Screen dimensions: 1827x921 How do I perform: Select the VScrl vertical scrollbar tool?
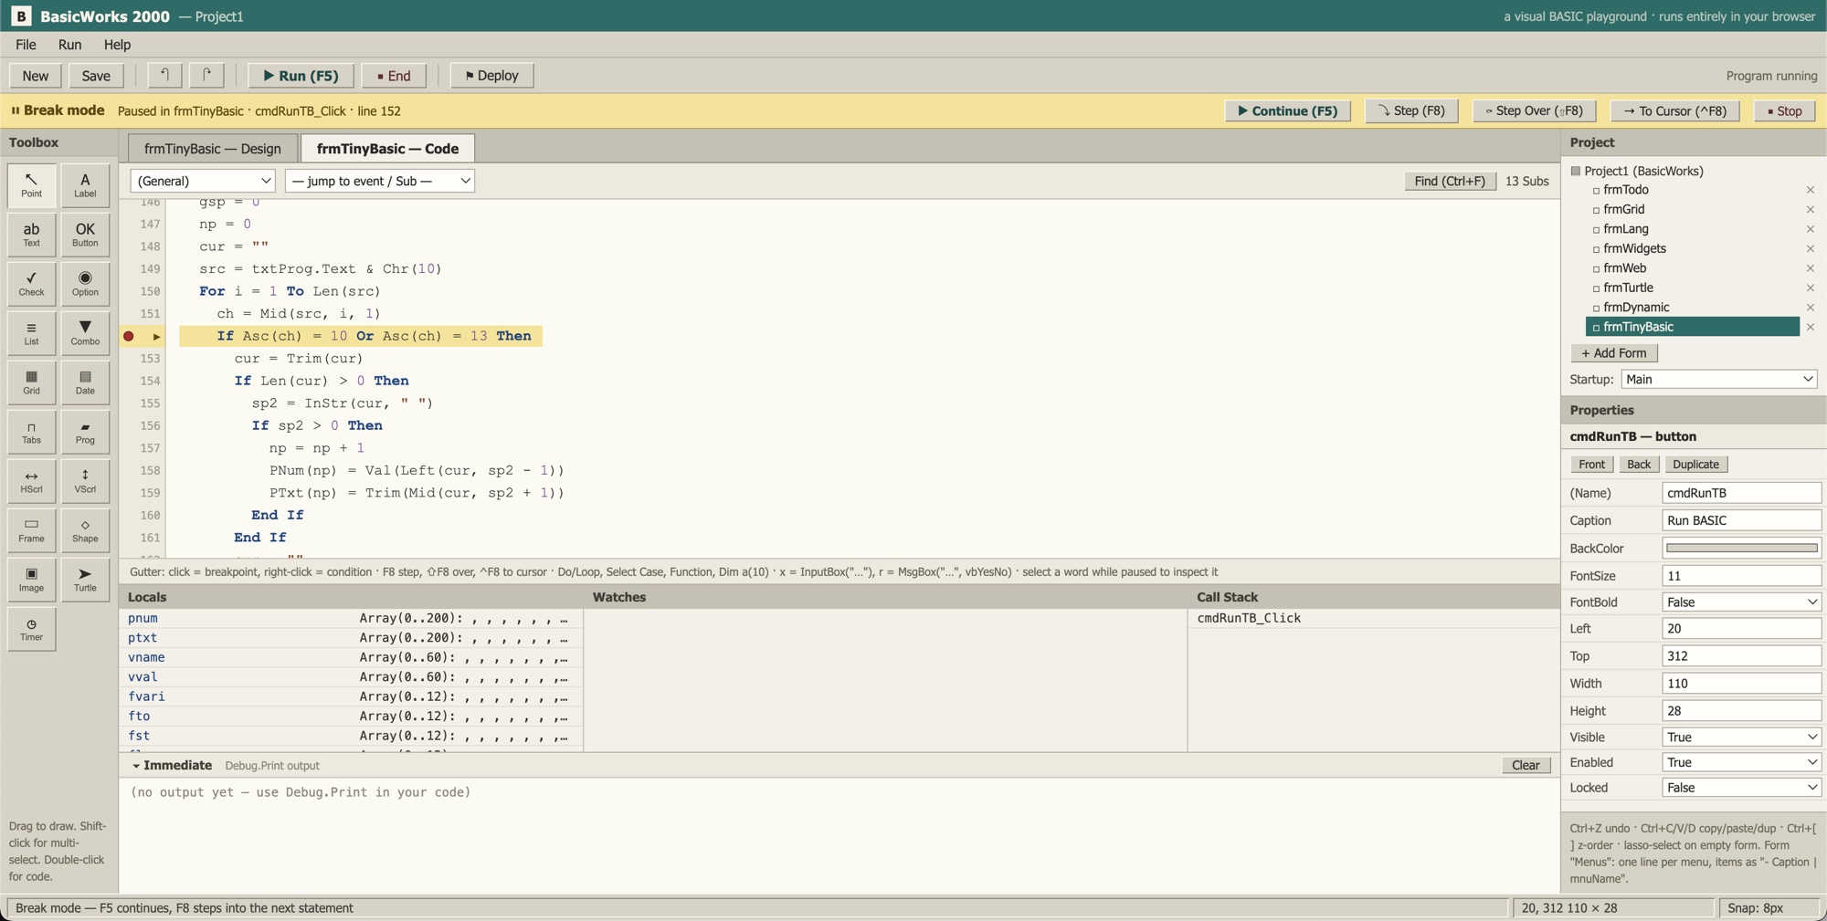(x=85, y=481)
